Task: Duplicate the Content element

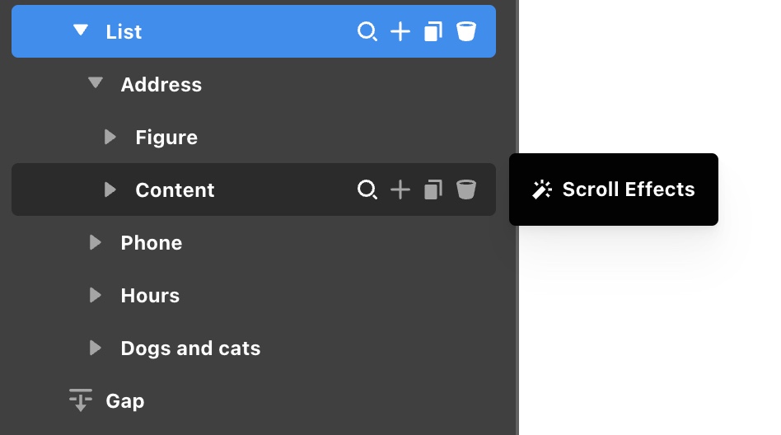Action: coord(433,190)
